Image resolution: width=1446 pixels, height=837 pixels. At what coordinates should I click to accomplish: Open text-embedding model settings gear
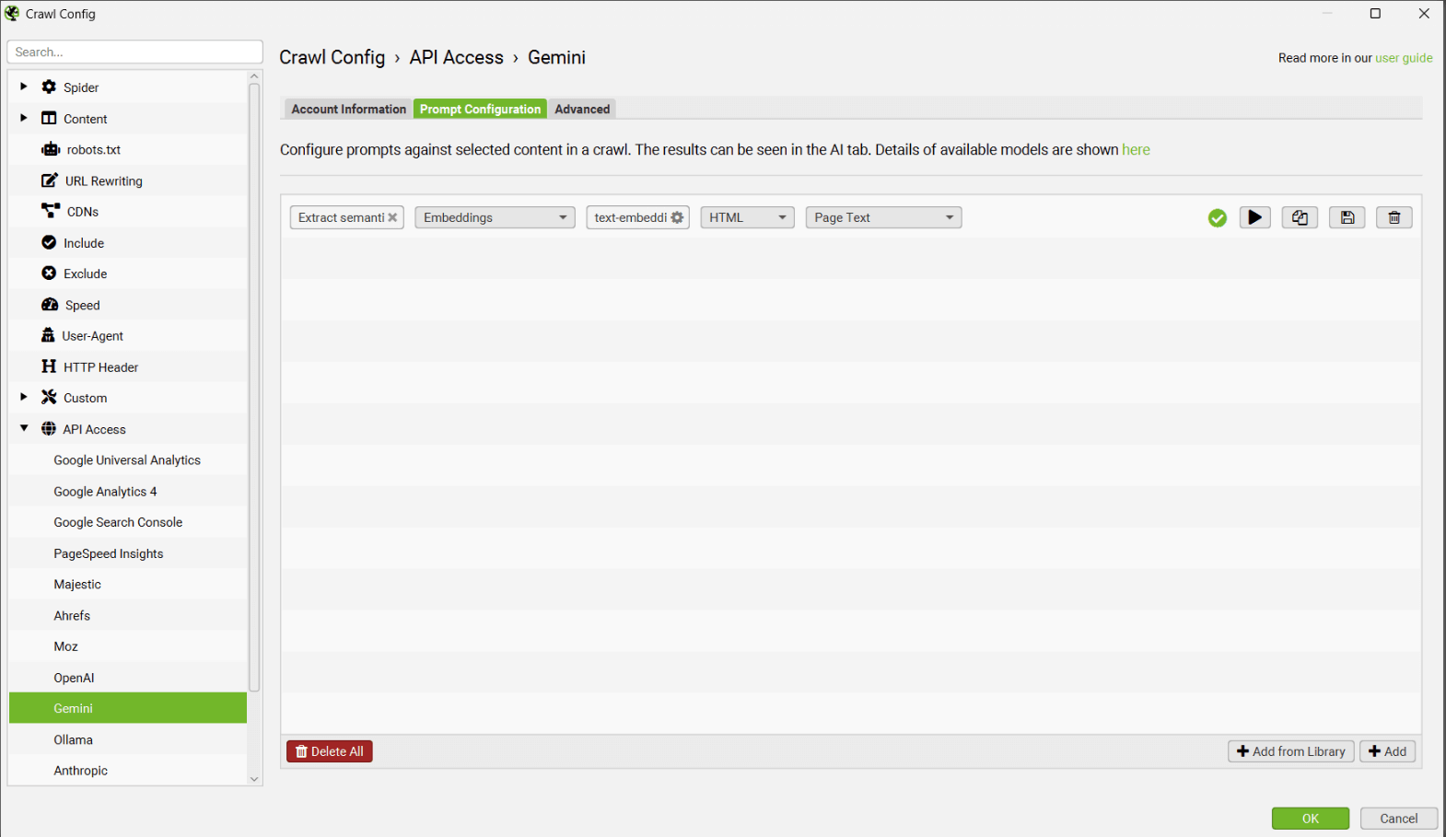coord(678,217)
